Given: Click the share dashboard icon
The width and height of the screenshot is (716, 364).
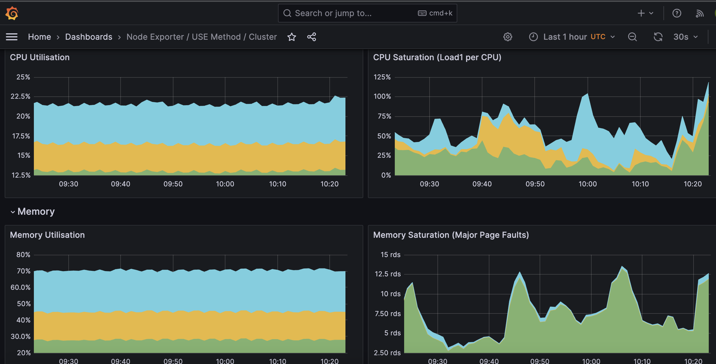Looking at the screenshot, I should click(x=312, y=37).
